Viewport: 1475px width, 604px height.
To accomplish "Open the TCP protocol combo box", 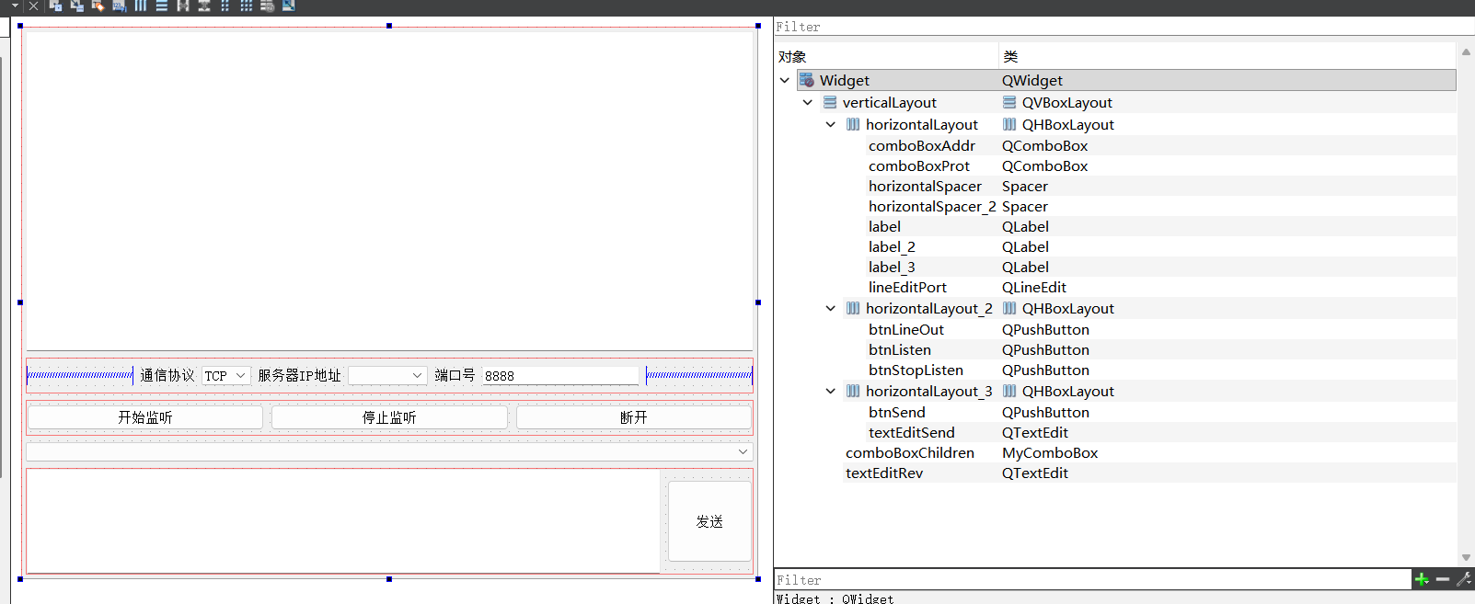I will [x=225, y=375].
